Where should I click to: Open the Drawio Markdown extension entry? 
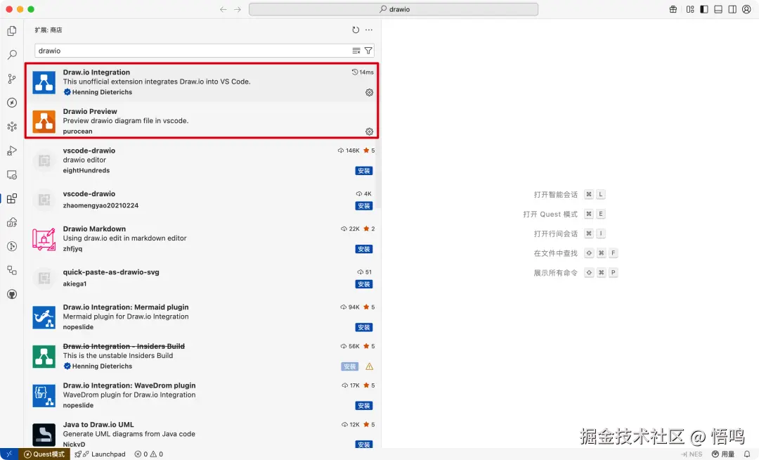202,238
